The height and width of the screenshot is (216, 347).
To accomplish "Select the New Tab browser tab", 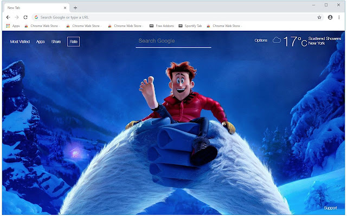I will 37,8.
